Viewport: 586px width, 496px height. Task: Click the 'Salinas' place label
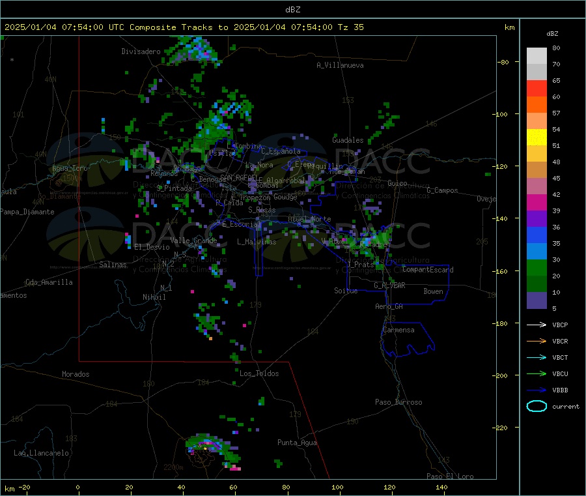point(113,265)
